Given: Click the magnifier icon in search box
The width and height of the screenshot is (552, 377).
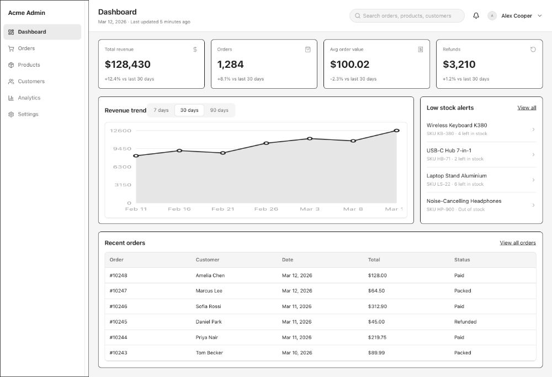Looking at the screenshot, I should click(x=357, y=16).
